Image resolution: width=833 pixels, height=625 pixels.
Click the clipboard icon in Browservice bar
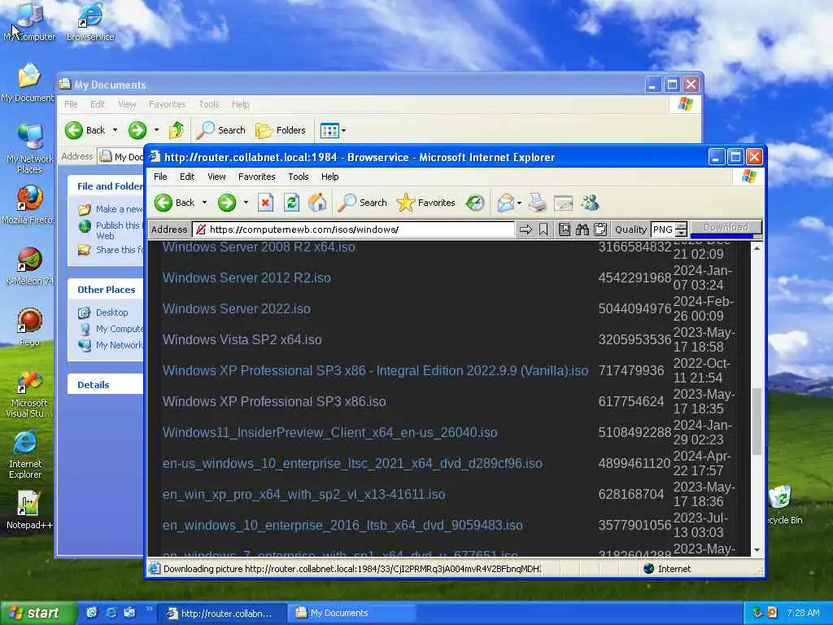[x=600, y=229]
